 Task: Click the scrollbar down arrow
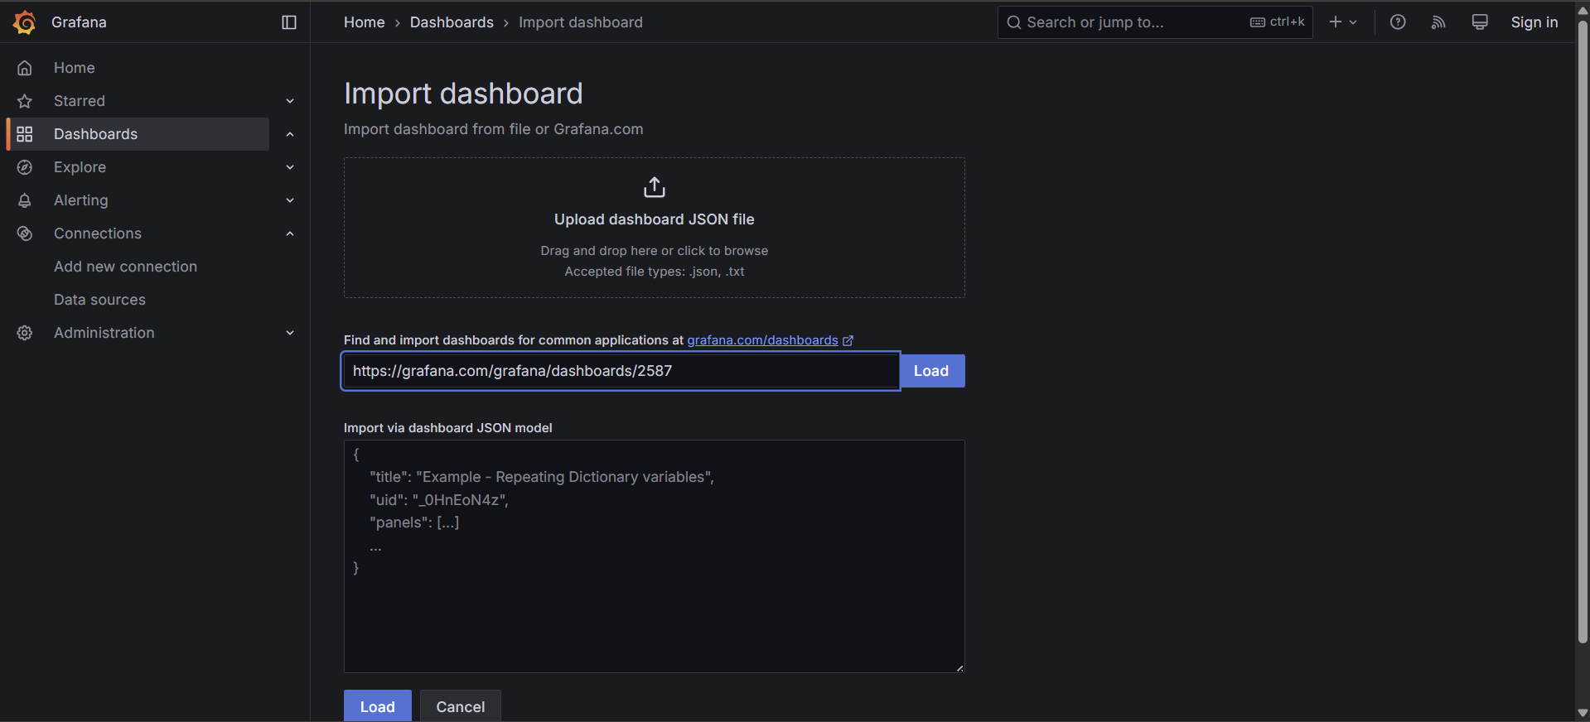coord(1583,714)
